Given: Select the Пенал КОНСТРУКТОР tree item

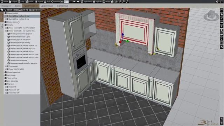Looking at the screenshot, I should point(16,69).
